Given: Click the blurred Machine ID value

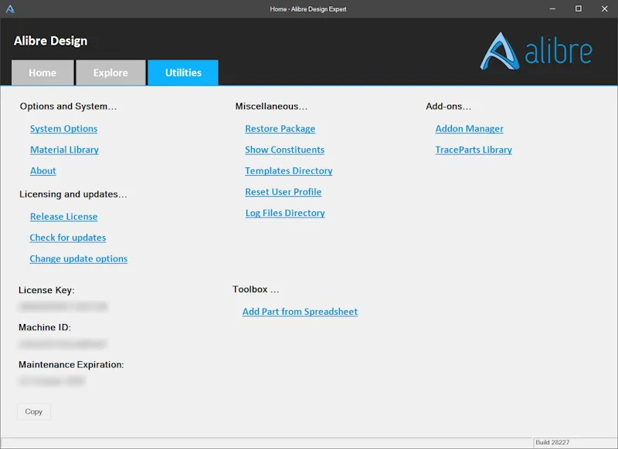Looking at the screenshot, I should (x=63, y=344).
